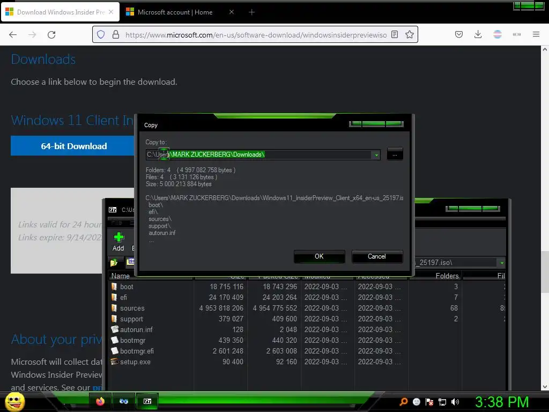Expand 7-Zip address bar dropdown
The image size is (549, 412).
point(502,263)
